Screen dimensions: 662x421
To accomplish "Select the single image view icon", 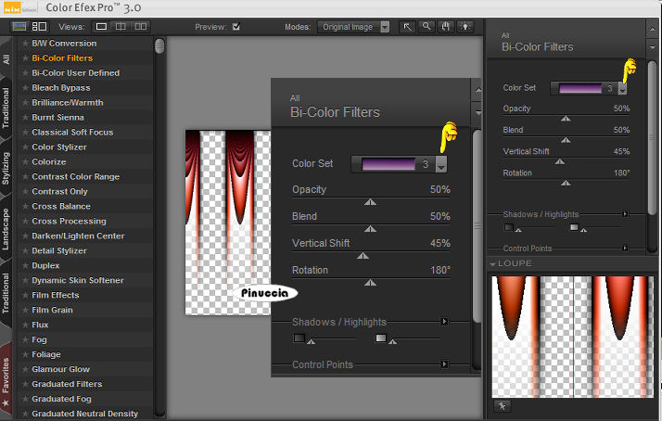I will pos(101,27).
